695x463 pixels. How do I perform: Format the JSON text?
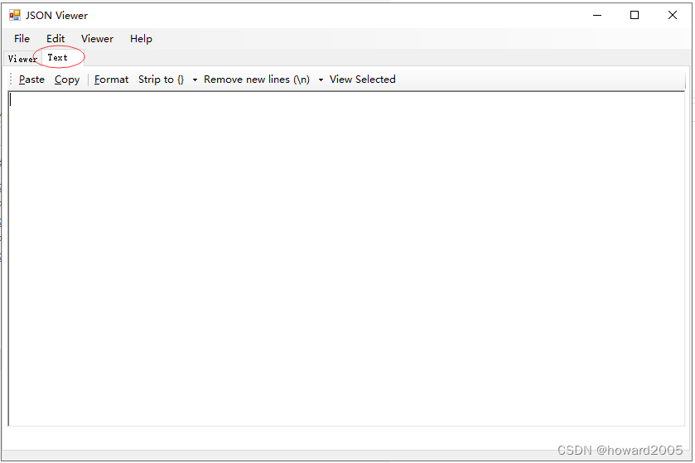(111, 80)
